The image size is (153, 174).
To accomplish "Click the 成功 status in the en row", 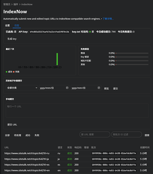I will [70, 171].
